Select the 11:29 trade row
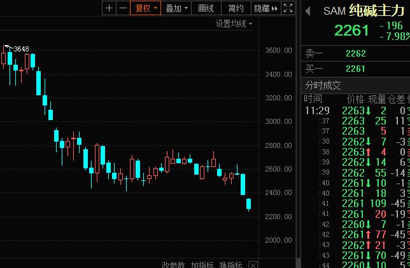Image resolution: width=410 pixels, height=268 pixels. pos(357,111)
